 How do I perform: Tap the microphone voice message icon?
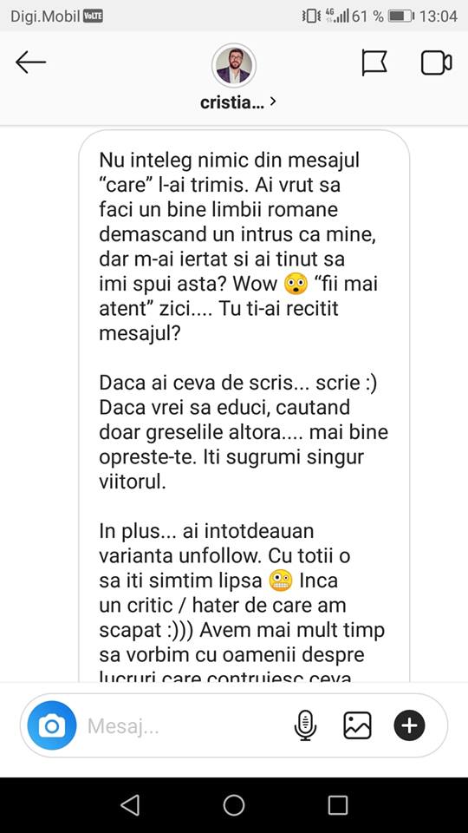tap(305, 725)
